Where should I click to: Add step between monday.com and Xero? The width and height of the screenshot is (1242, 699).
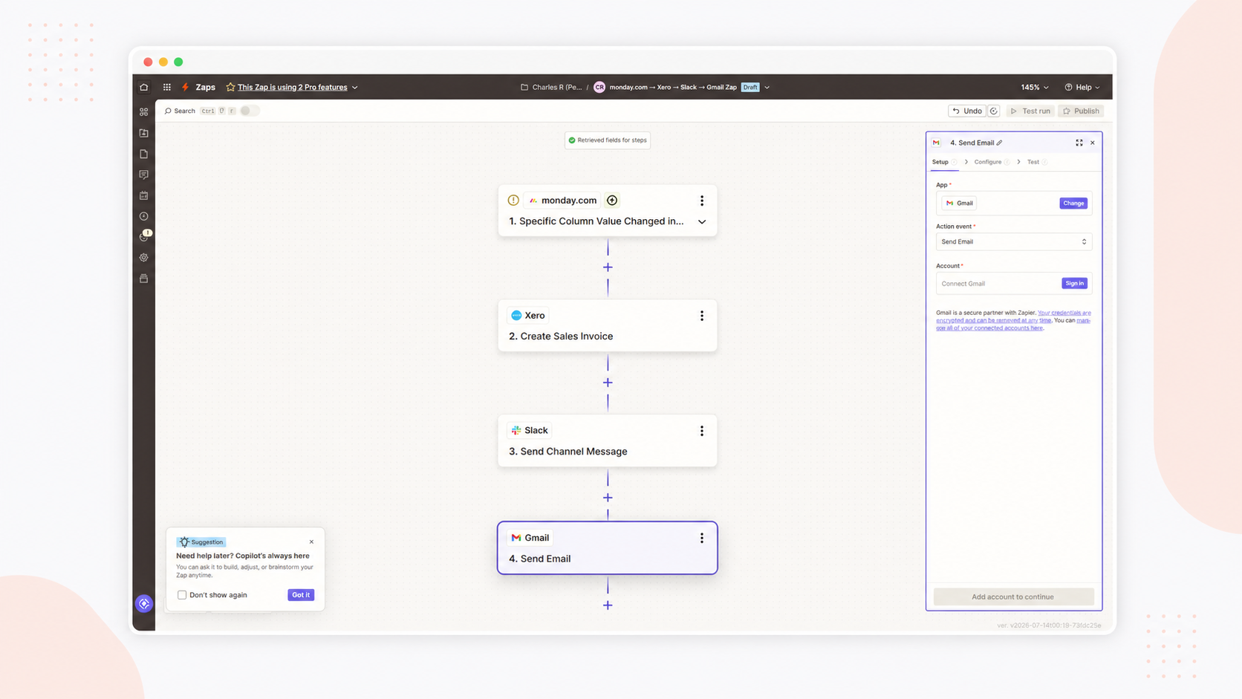(x=608, y=267)
